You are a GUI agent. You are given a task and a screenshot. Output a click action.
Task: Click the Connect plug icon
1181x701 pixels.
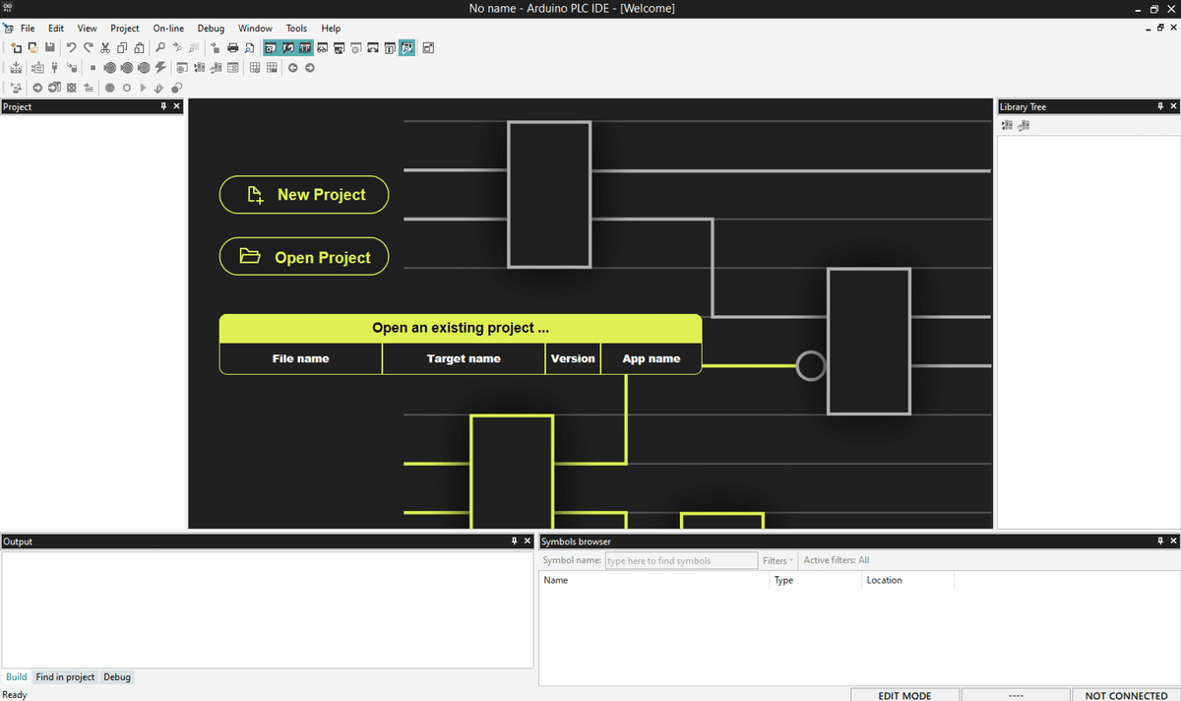click(x=54, y=67)
